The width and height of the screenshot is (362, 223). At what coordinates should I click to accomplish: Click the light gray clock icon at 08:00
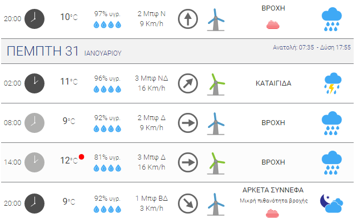pos(34,123)
